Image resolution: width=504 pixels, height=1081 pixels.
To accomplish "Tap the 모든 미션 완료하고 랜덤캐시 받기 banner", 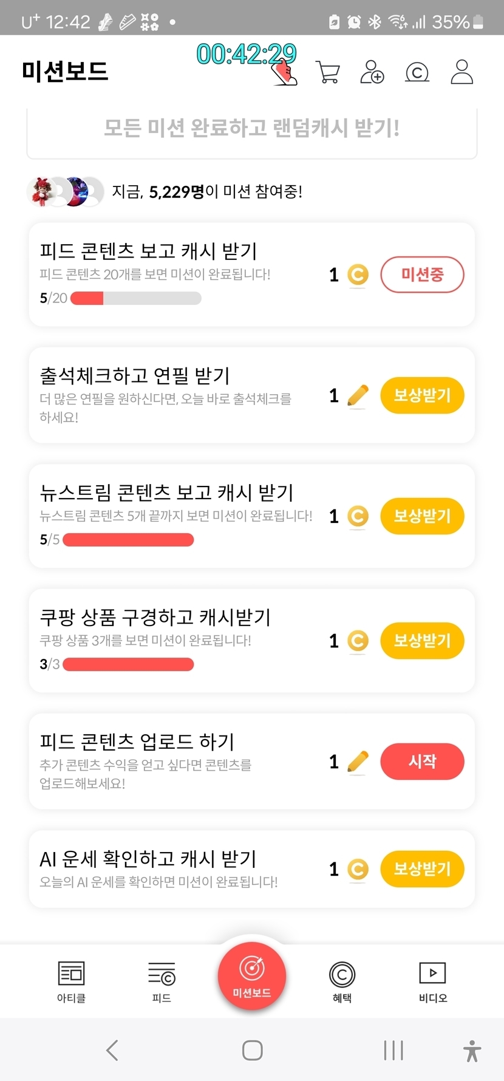I will pos(252,129).
